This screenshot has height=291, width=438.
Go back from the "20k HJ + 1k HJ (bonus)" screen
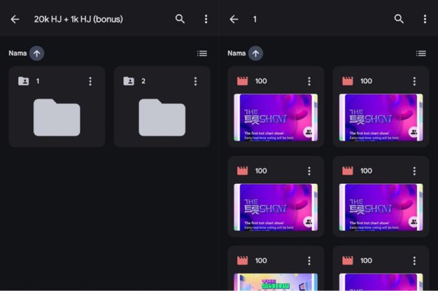(x=15, y=19)
